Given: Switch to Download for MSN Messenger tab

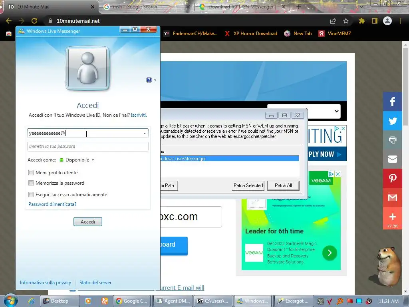Looking at the screenshot, I should [x=242, y=7].
